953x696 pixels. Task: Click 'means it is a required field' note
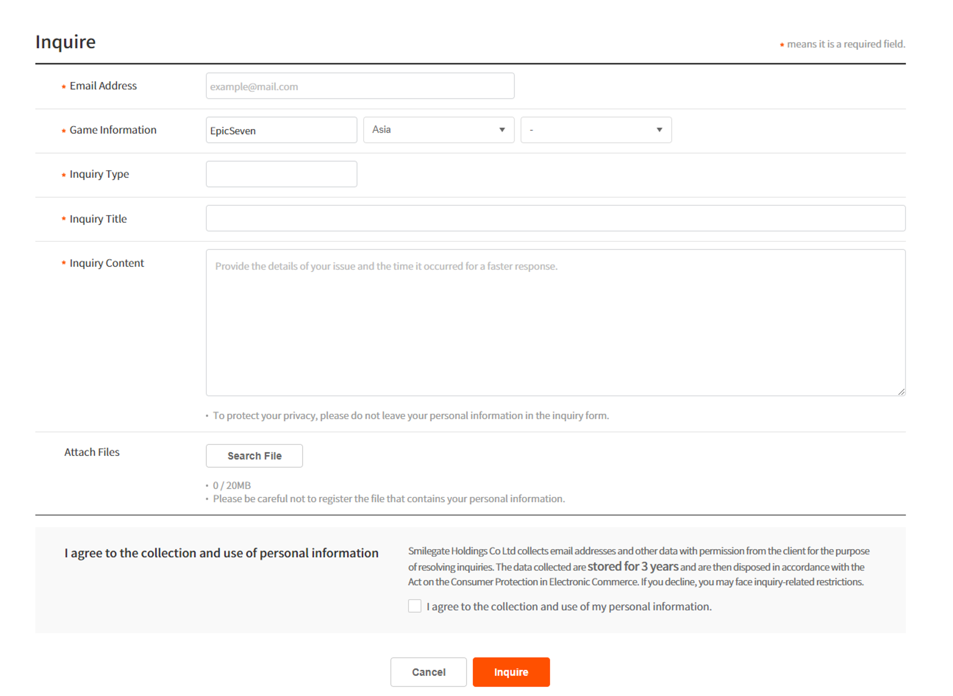pyautogui.click(x=846, y=44)
